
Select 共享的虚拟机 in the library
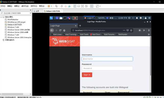(x=10, y=40)
